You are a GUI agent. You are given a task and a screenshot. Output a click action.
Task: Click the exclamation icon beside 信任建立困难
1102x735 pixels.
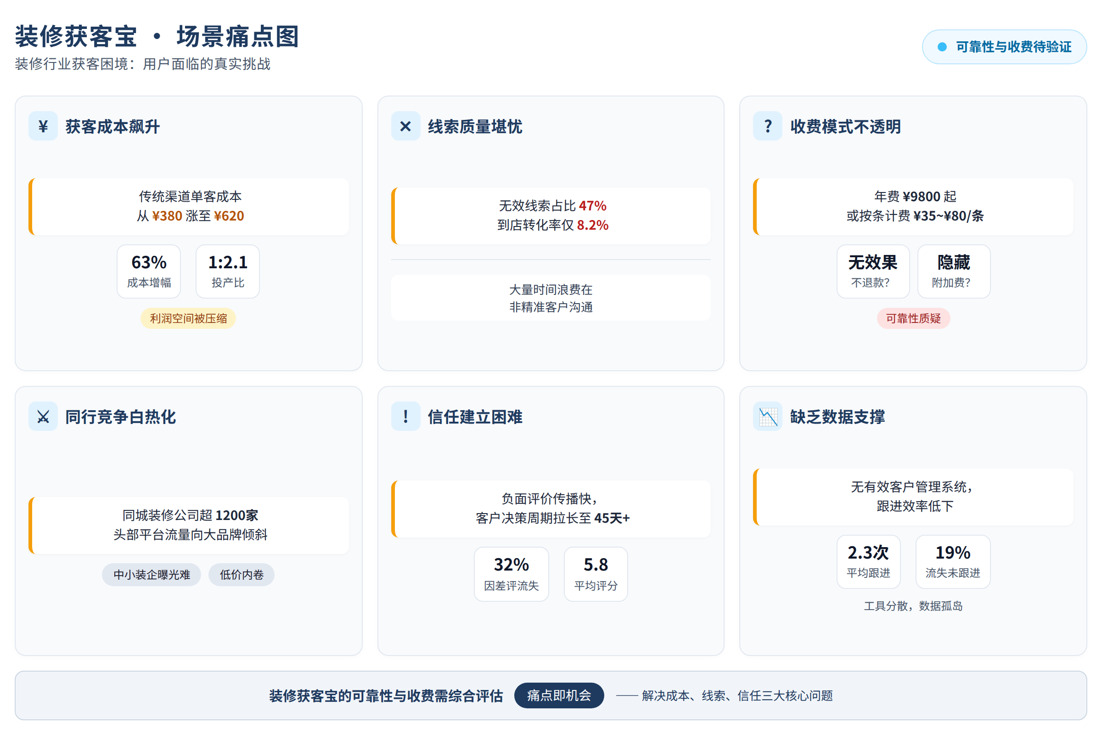click(406, 416)
